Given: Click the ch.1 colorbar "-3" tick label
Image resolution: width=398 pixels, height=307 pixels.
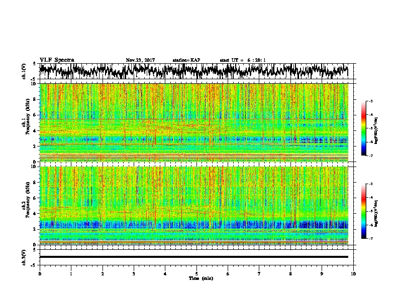Looking at the screenshot, I should [370, 101].
